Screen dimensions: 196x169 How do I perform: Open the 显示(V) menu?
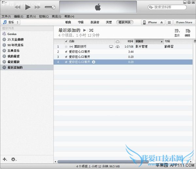(x=31, y=16)
